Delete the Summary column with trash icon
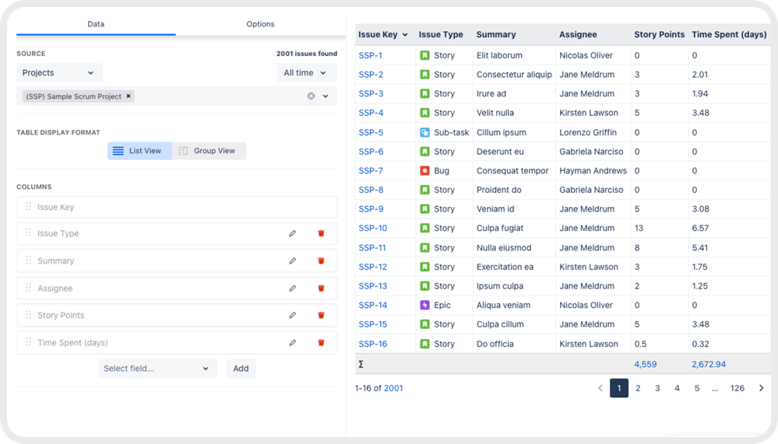 (321, 261)
